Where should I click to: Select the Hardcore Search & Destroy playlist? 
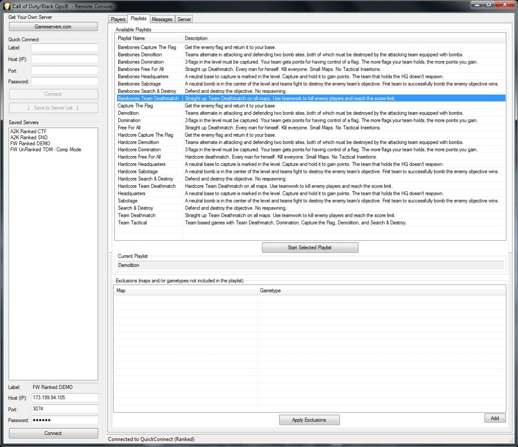145,179
